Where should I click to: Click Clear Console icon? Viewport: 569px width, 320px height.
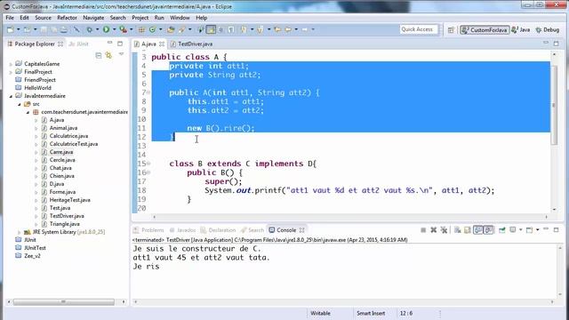tap(457, 230)
